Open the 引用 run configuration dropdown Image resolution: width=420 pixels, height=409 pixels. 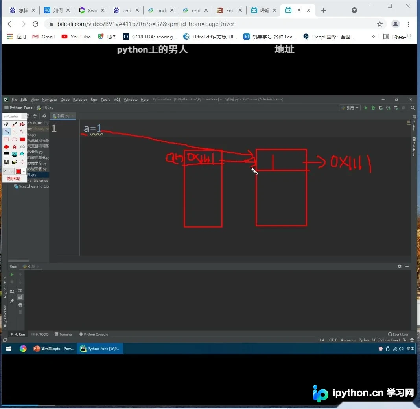pos(350,108)
